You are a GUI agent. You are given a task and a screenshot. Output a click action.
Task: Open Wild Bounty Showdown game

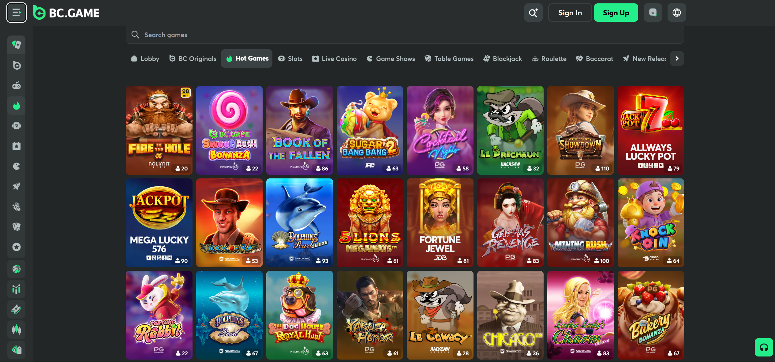pyautogui.click(x=580, y=130)
